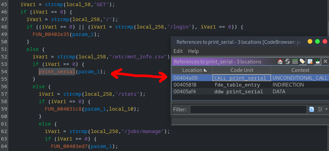Click the sort indicator in Location header
329x151 pixels.
point(205,70)
